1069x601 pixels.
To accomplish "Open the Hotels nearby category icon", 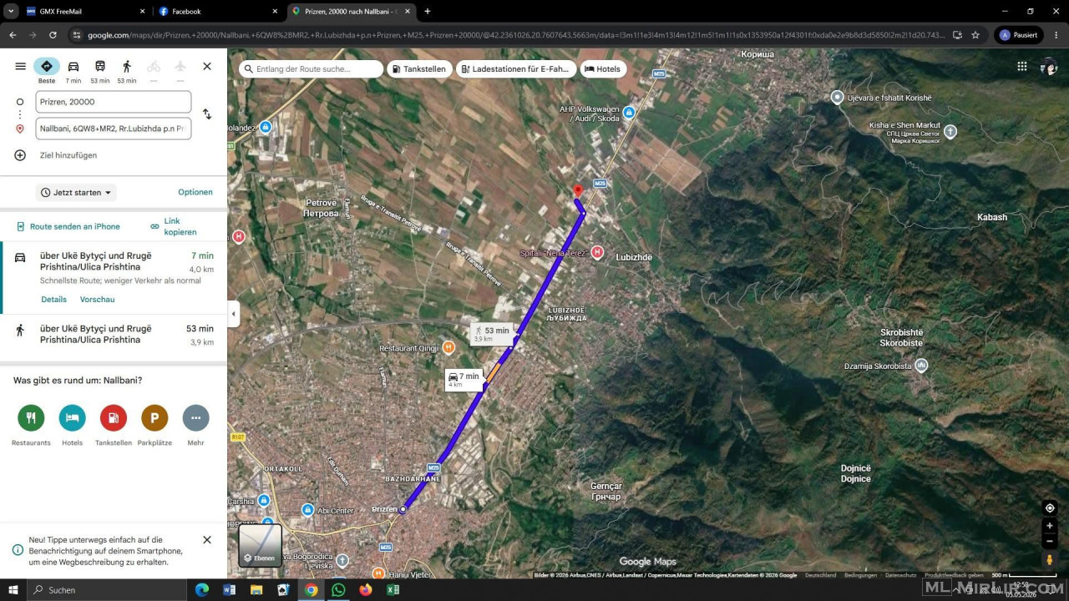I will pyautogui.click(x=72, y=417).
